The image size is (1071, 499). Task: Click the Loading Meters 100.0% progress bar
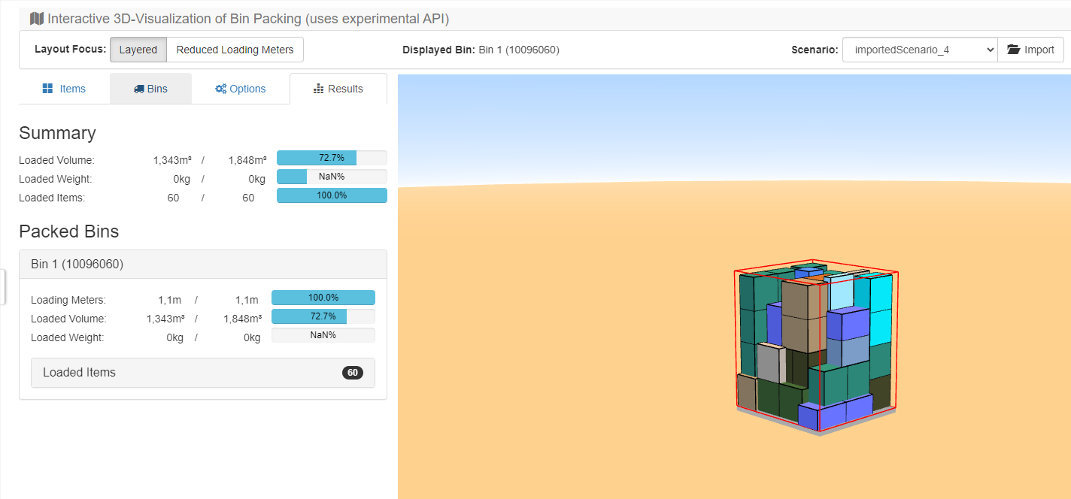point(323,298)
